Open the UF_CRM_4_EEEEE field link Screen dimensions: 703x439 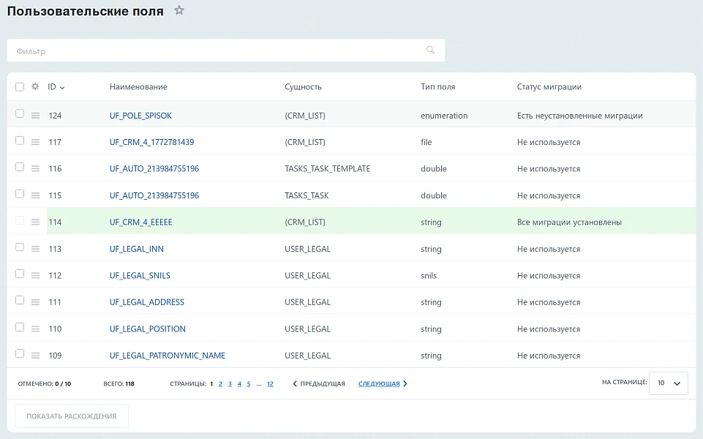(140, 222)
